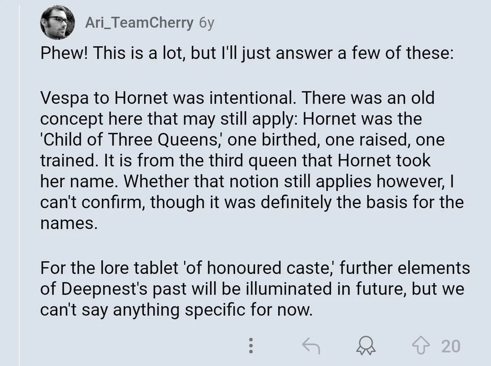Click the text 'one birthed, one raised'
Screen dimensions: 491x366
320,139
